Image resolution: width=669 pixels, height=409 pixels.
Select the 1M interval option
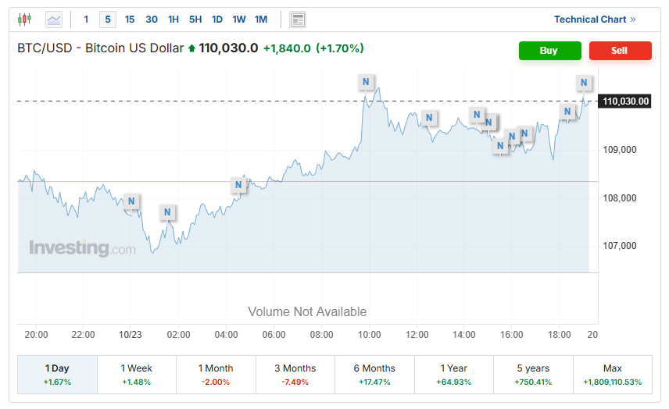[x=261, y=20]
